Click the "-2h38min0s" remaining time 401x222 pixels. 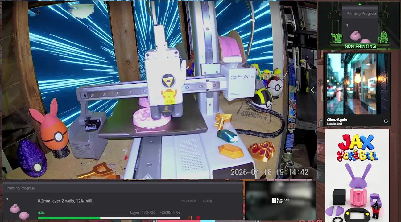click(x=170, y=212)
